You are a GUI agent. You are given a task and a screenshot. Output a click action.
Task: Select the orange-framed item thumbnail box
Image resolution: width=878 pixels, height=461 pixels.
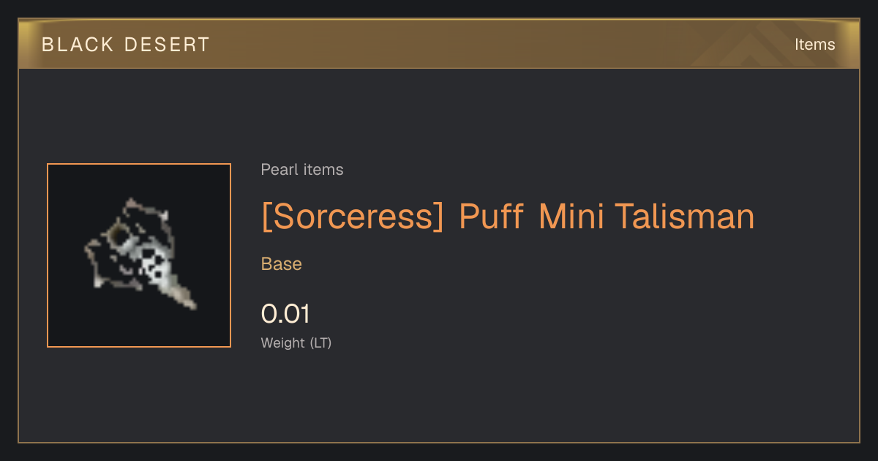[139, 255]
